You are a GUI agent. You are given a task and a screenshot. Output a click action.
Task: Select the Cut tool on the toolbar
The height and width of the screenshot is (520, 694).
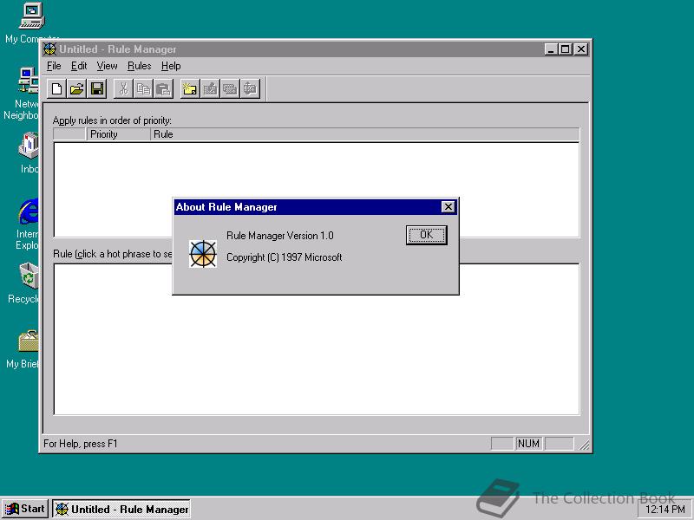coord(124,88)
